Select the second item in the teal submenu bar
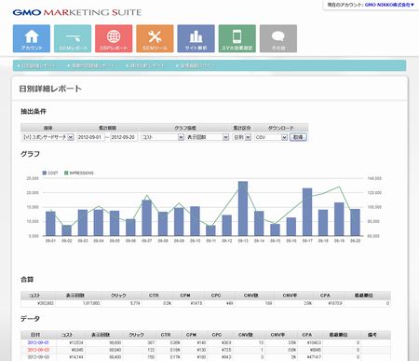Screen dimensions: 419x361 [90, 65]
